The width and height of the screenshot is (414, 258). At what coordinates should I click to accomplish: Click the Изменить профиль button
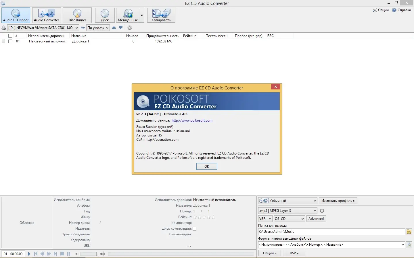338,201
